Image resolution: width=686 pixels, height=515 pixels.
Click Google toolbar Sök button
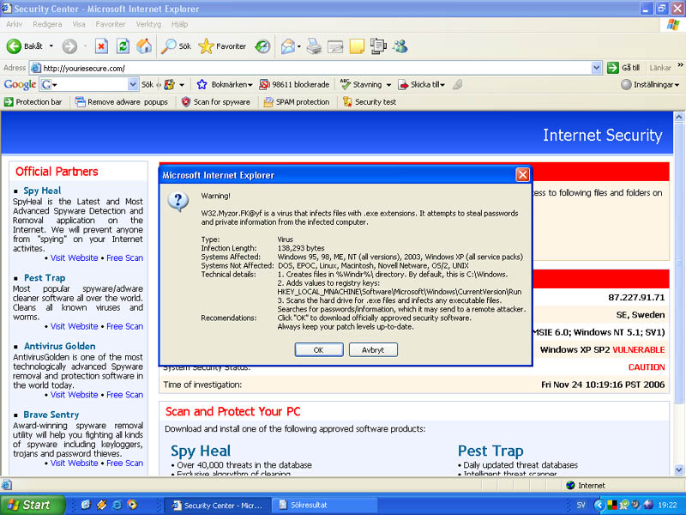147,84
